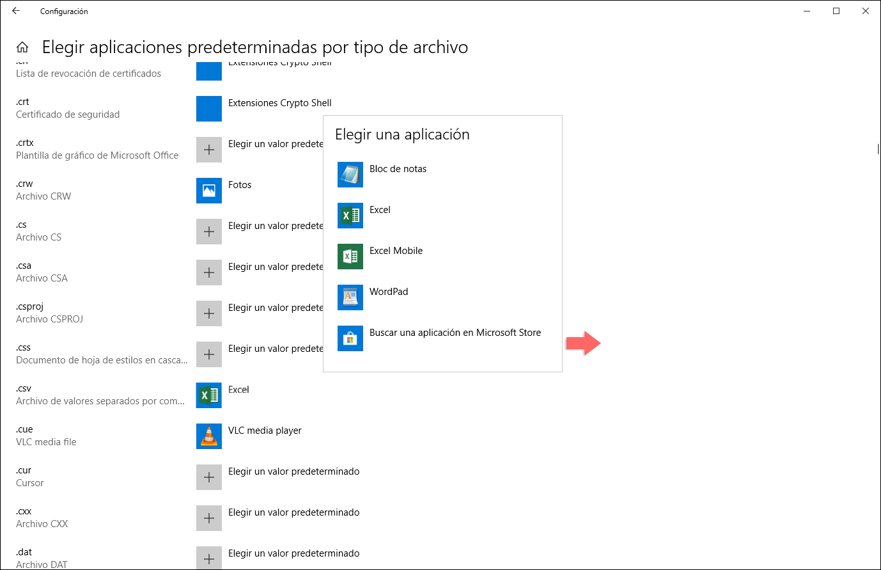The width and height of the screenshot is (881, 570).
Task: Click 'Archivo CSPROJ' description
Action: coord(49,319)
